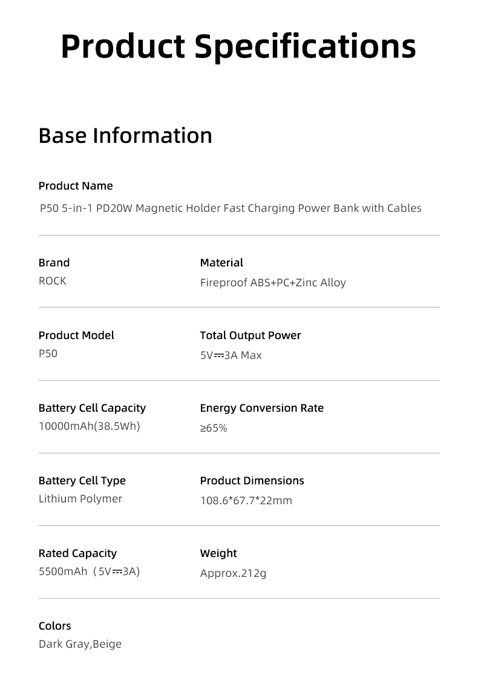Click the Battery Cell Capacity label

click(92, 408)
